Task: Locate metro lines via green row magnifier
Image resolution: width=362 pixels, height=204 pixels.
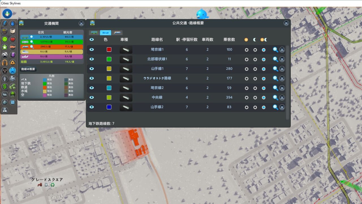Action: [x=32, y=42]
